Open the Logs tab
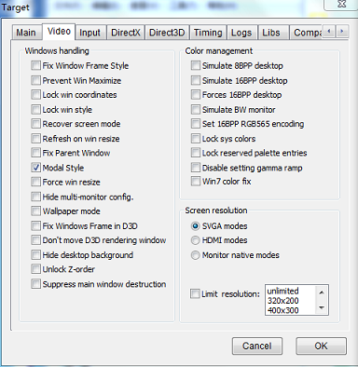The image size is (358, 367). pos(241,33)
